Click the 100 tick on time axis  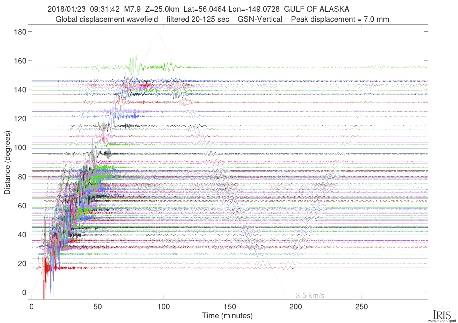tap(164, 307)
